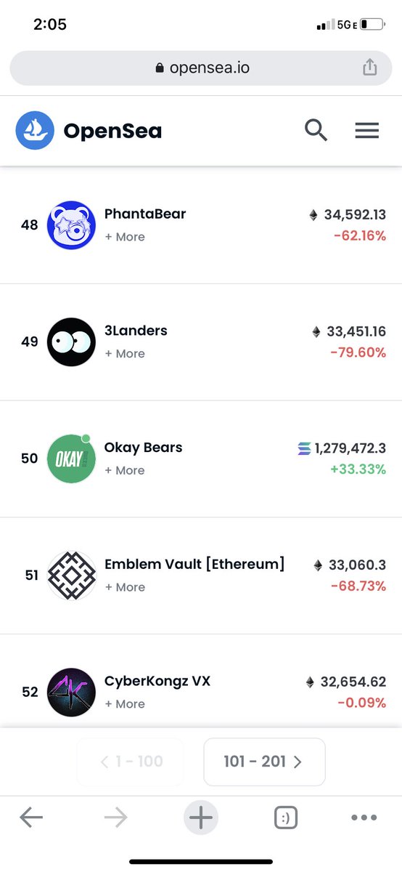Image resolution: width=402 pixels, height=872 pixels.
Task: Open the OpenSea search magnifier icon
Action: pos(316,131)
